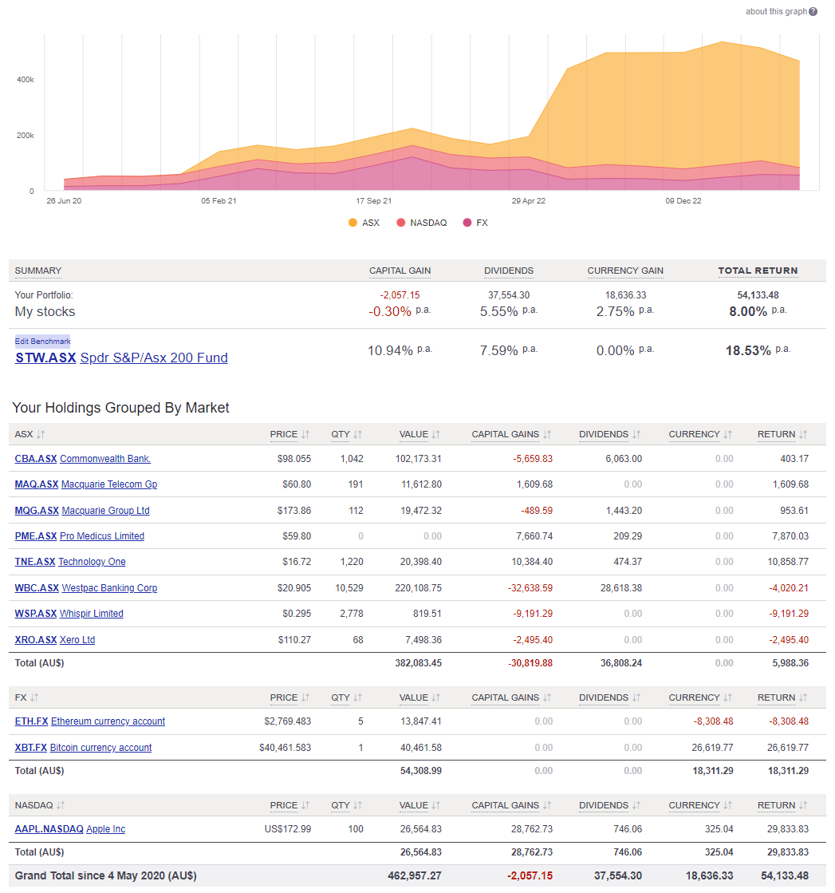Open the "about this graph" help icon
835x893 pixels.
coord(812,11)
